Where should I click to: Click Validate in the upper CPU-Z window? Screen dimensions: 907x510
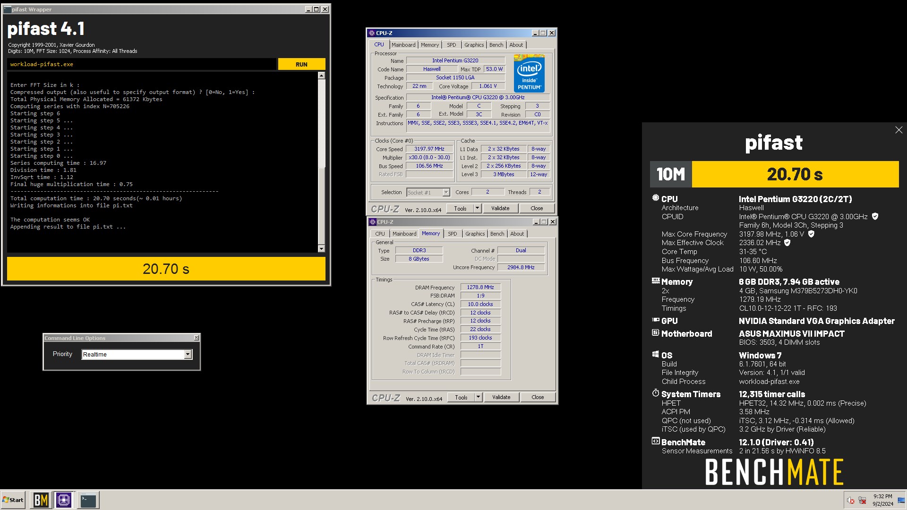click(500, 208)
